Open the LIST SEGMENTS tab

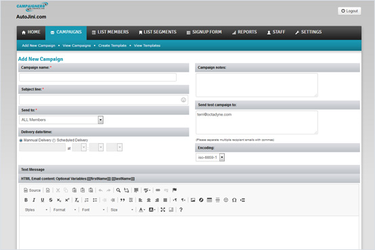158,32
